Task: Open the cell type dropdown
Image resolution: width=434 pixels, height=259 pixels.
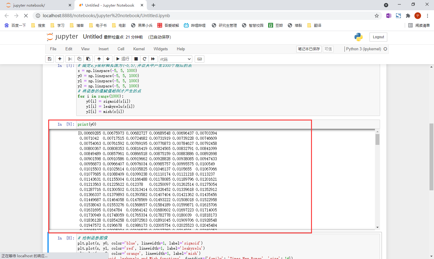Action: click(x=175, y=59)
